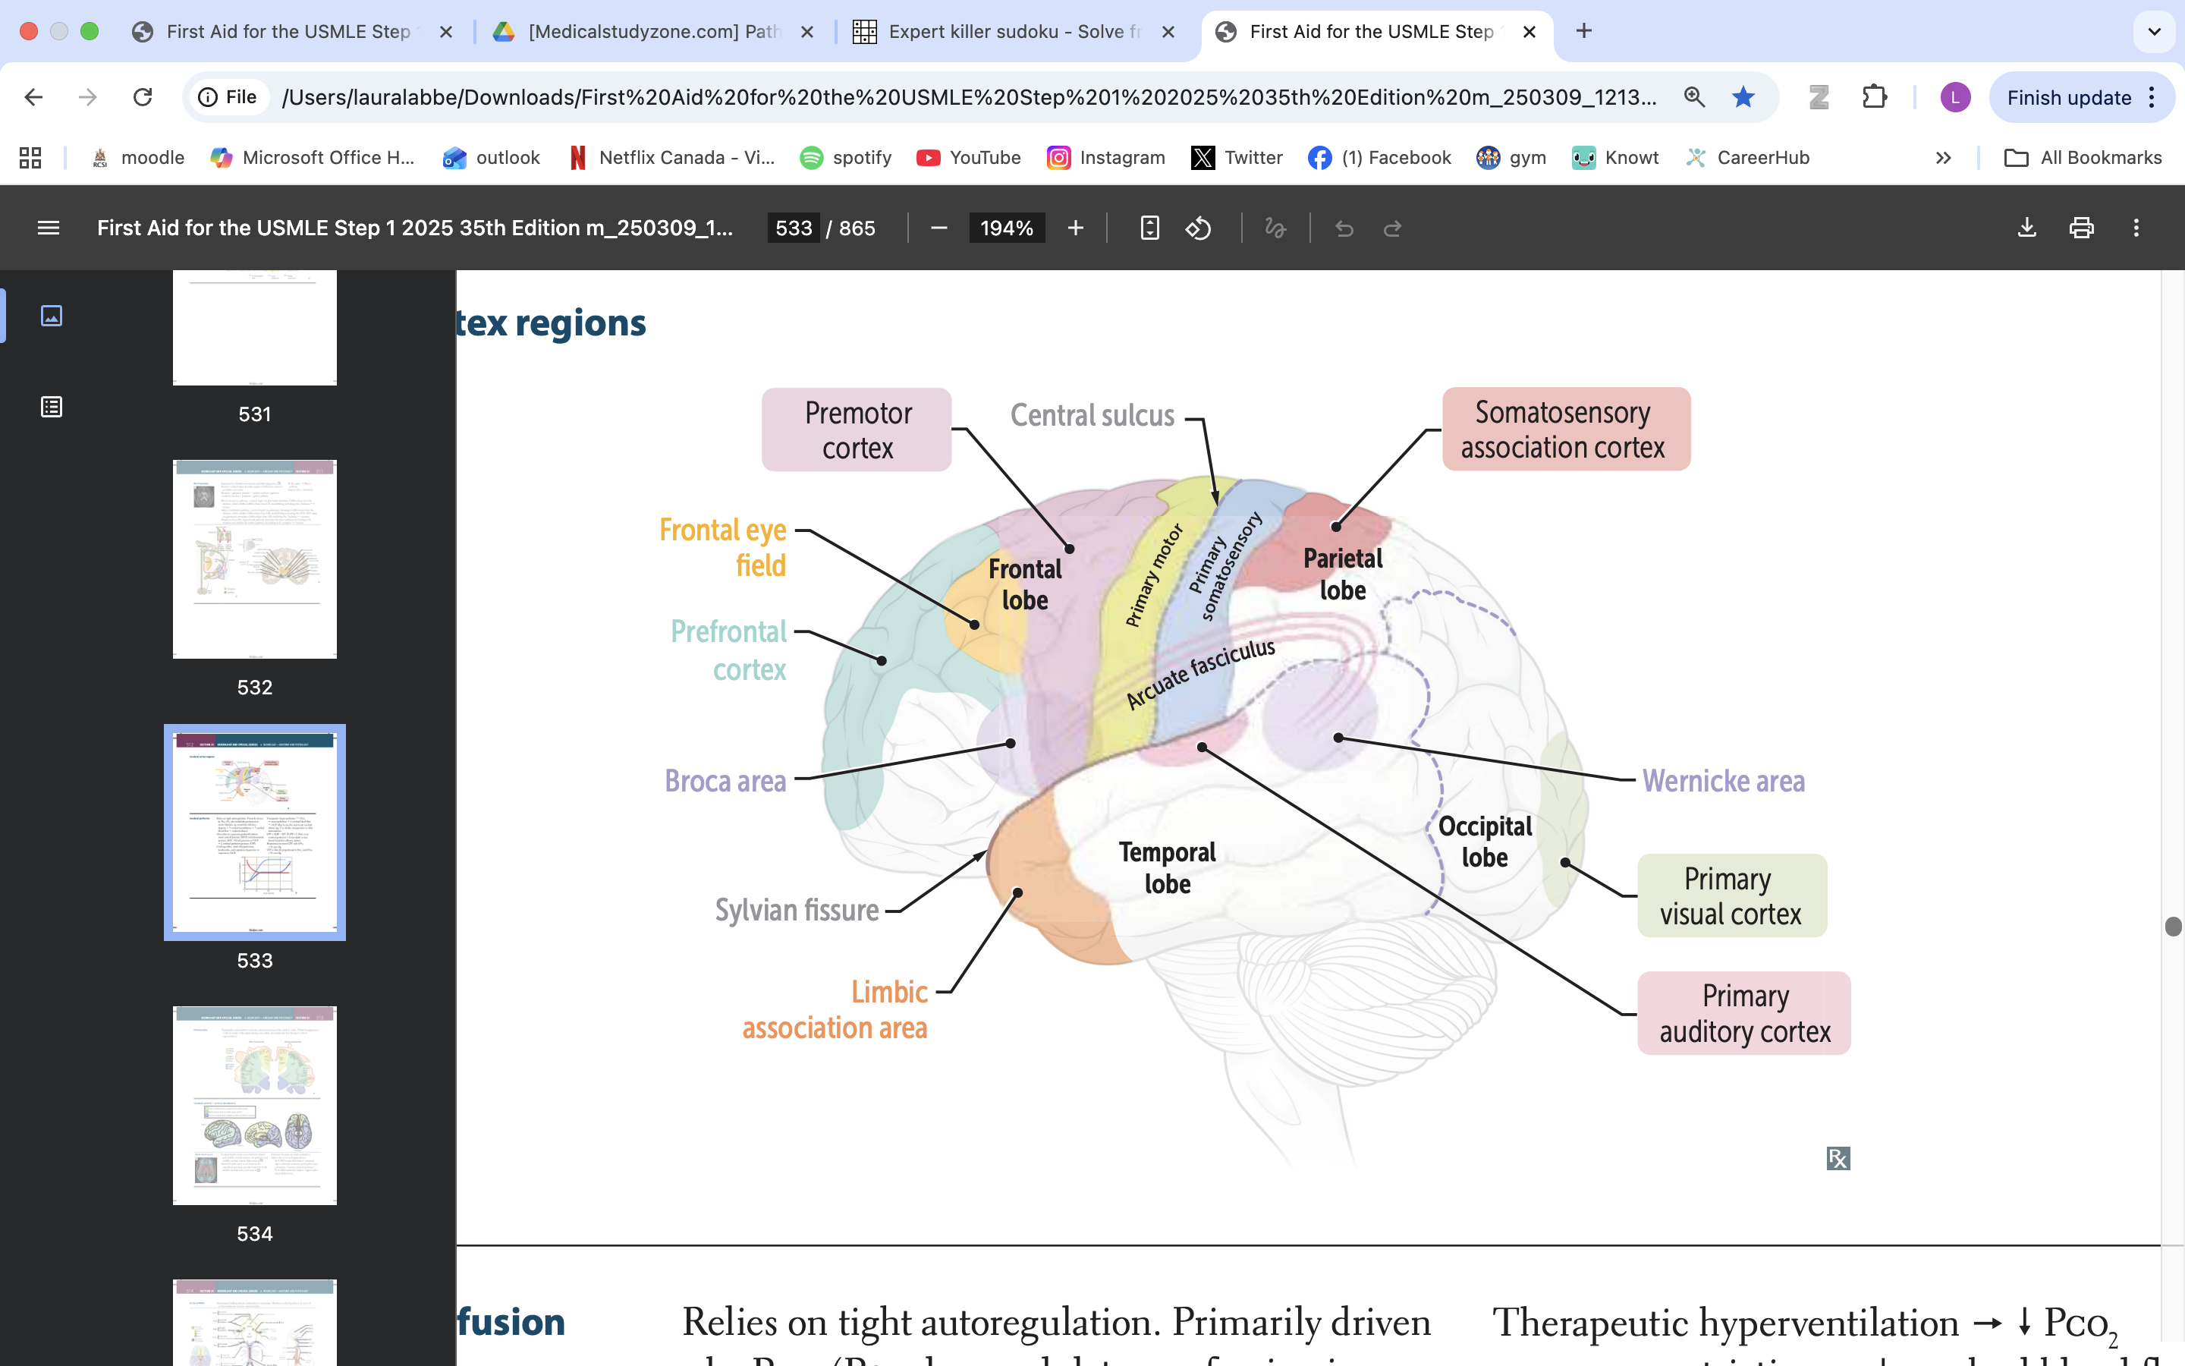
Task: Open page 534 thumbnail in sidebar
Action: 255,1106
